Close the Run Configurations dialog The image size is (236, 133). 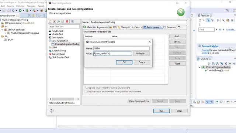[x=179, y=111]
